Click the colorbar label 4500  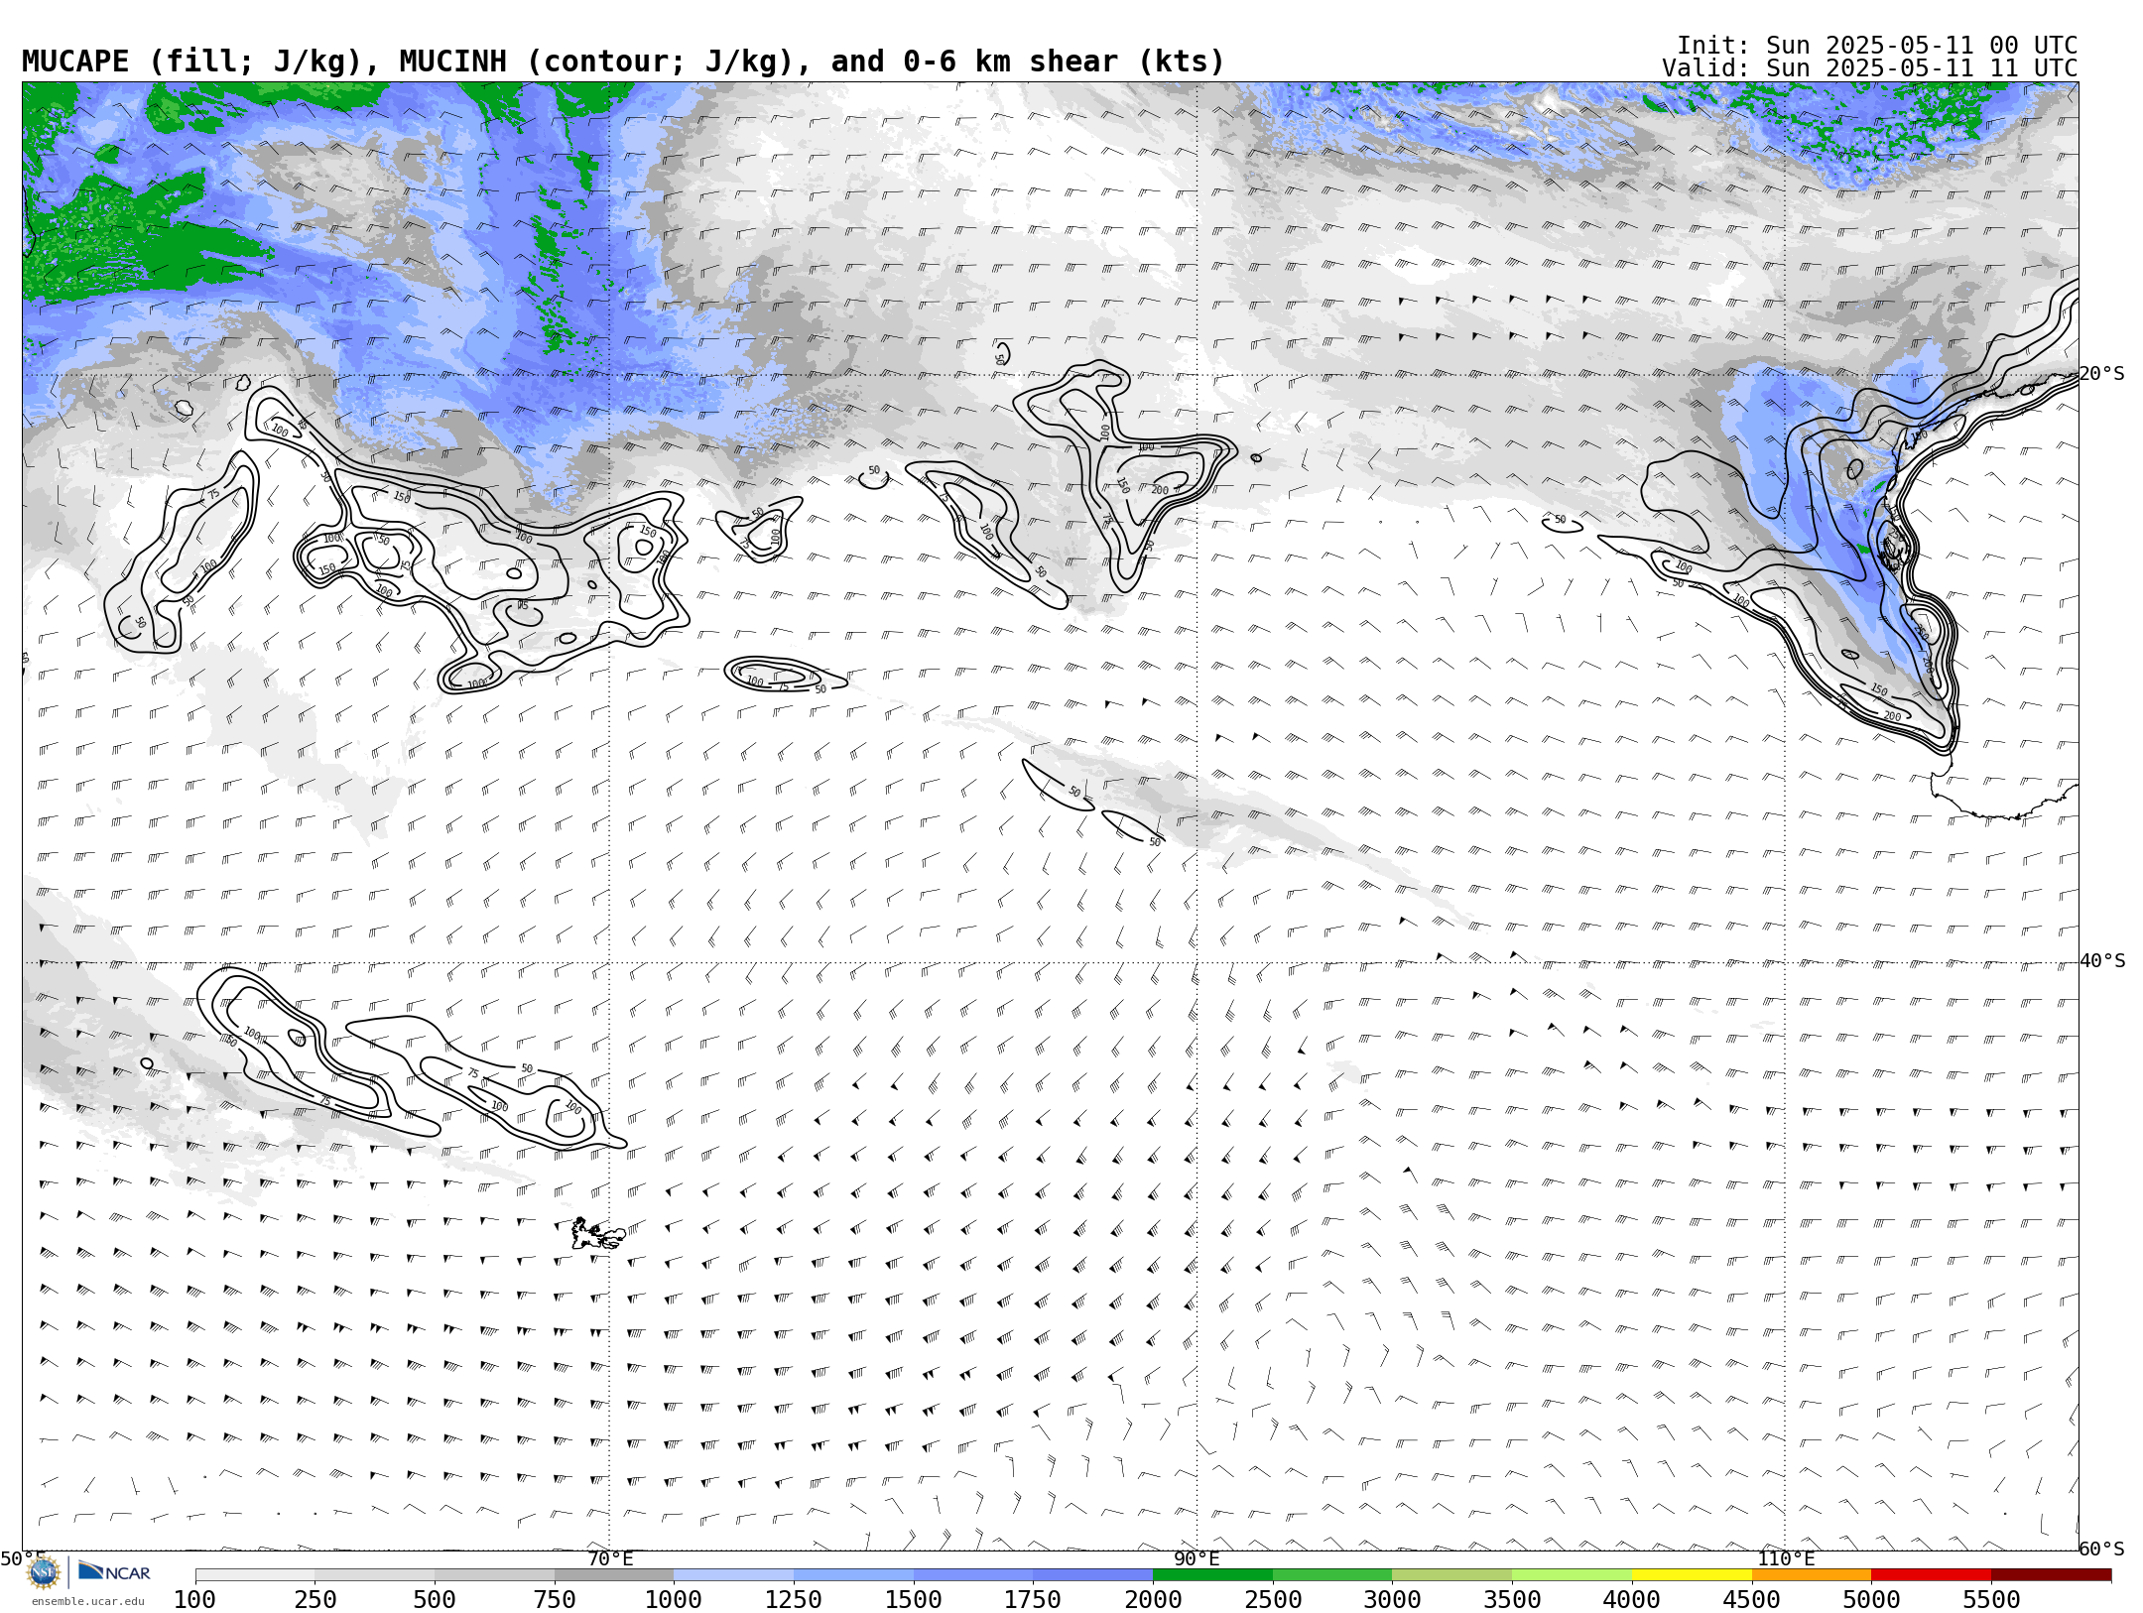pos(1752,1600)
